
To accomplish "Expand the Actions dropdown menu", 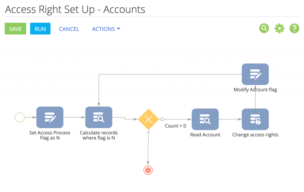I will (x=106, y=29).
